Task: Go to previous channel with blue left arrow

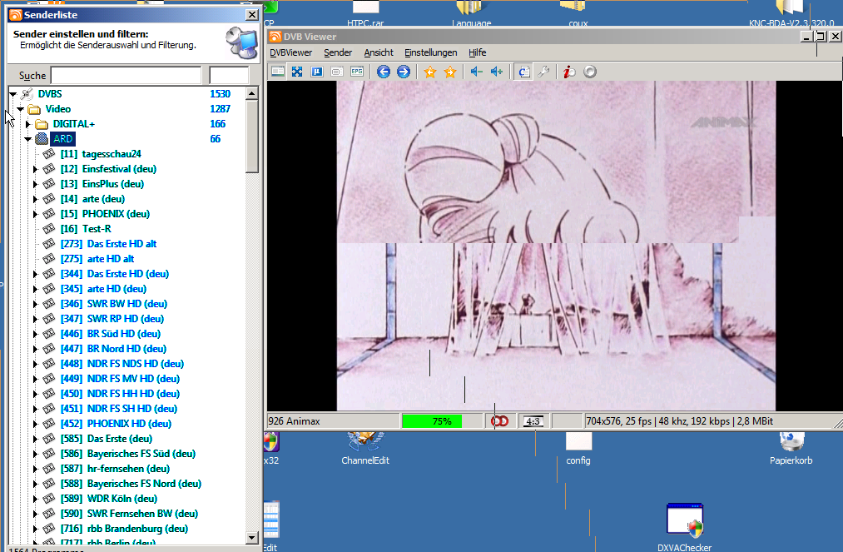Action: (384, 72)
